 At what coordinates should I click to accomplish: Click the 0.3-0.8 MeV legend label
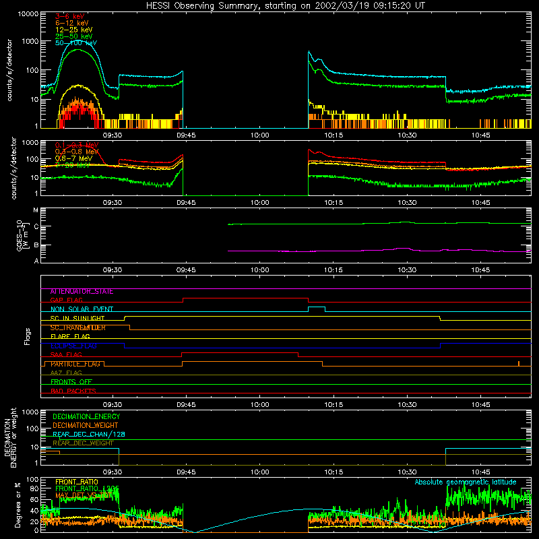click(77, 152)
